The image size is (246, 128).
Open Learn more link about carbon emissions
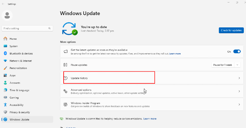point(150,119)
